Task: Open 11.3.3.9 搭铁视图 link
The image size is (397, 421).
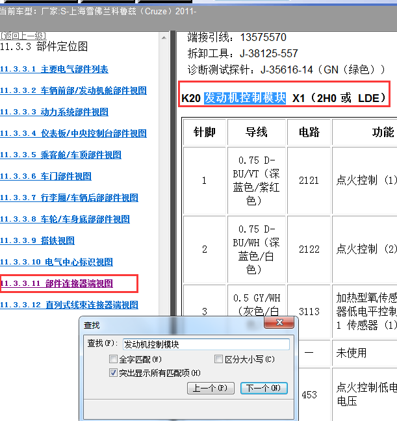Action: 37,240
